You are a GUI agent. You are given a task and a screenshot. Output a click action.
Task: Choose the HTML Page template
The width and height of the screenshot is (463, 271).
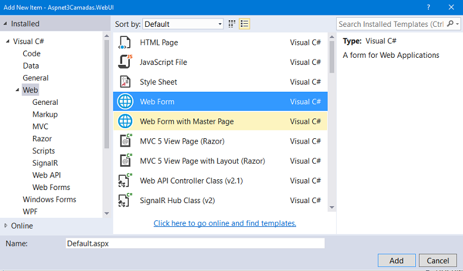click(x=220, y=42)
